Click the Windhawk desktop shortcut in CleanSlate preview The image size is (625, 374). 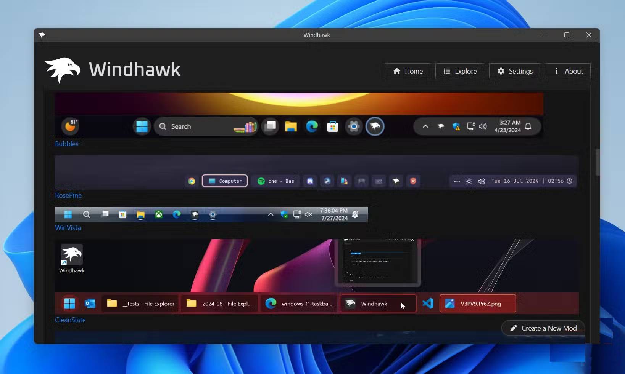(72, 259)
